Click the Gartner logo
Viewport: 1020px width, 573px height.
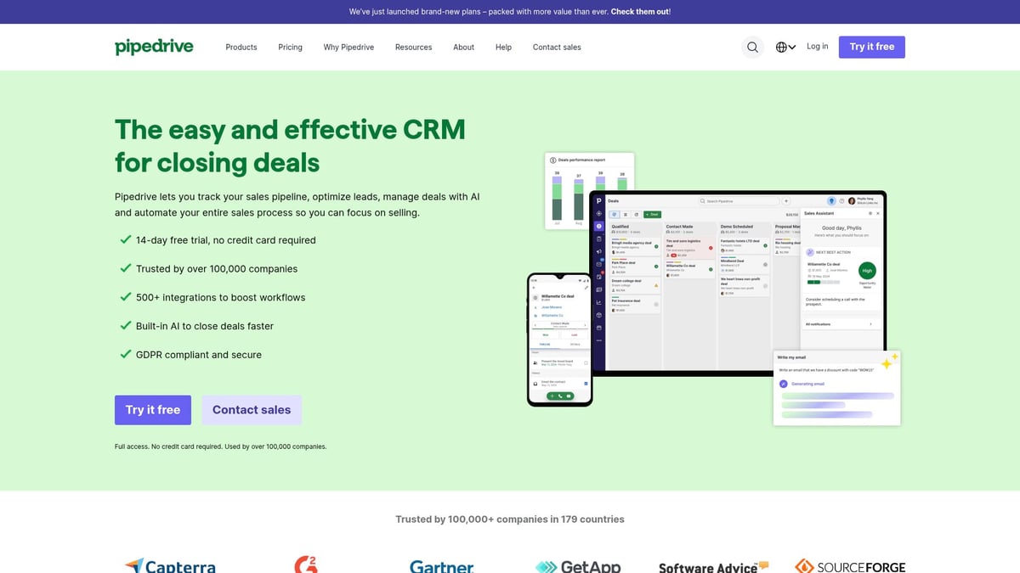[x=441, y=566]
